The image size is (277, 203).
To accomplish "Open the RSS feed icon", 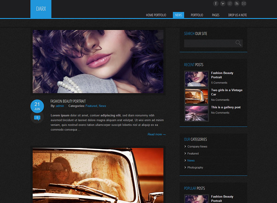I will (x=237, y=3).
